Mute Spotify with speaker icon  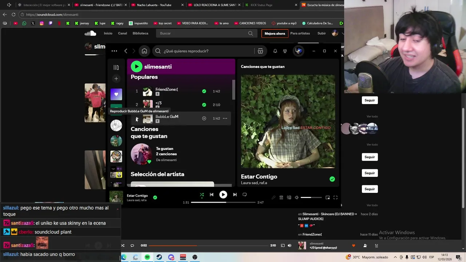[x=297, y=198]
